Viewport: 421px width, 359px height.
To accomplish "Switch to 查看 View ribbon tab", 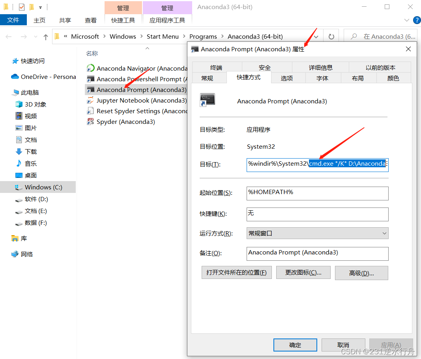I will click(91, 20).
